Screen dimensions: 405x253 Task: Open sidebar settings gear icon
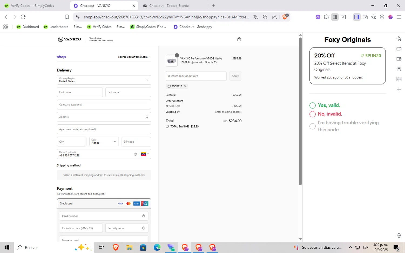click(x=399, y=235)
